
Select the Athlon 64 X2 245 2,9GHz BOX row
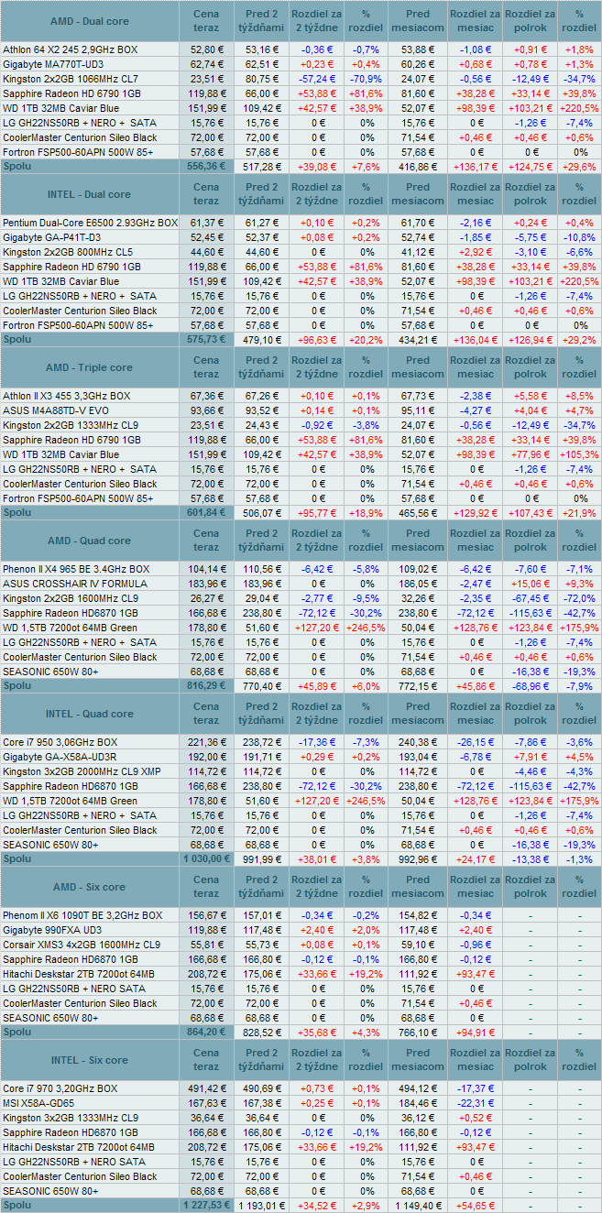pos(301,49)
